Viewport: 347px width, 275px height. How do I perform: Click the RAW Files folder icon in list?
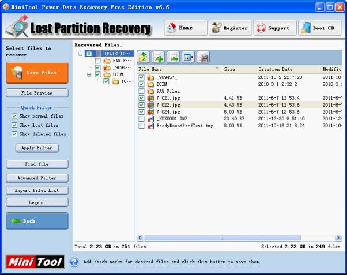[x=150, y=91]
